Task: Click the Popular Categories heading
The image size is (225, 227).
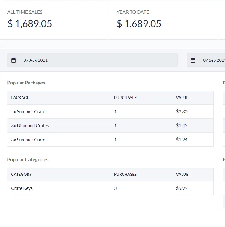Action: coord(28,159)
